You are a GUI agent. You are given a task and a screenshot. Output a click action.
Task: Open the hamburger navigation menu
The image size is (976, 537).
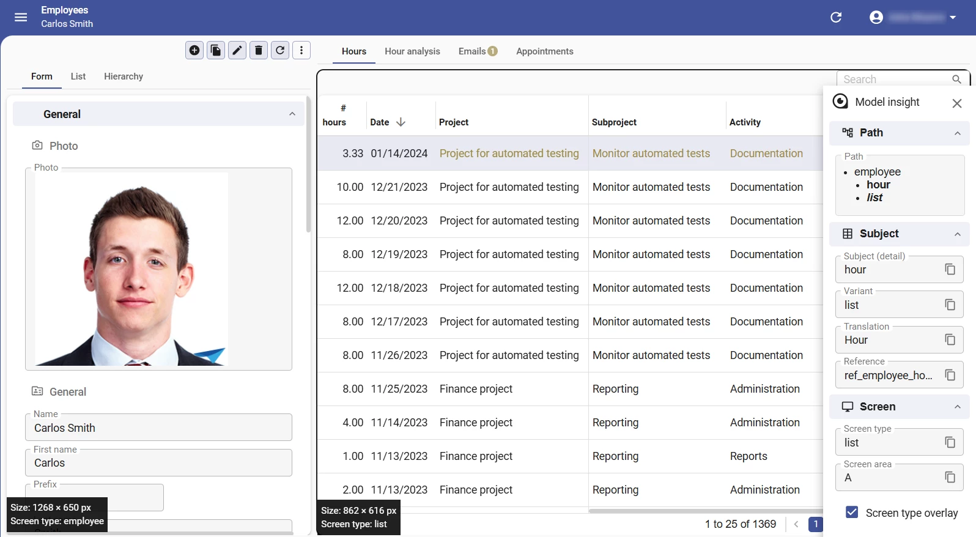pos(21,17)
